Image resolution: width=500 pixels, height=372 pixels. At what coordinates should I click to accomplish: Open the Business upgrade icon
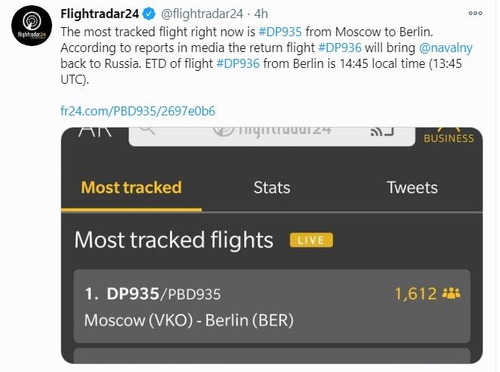pos(449,133)
